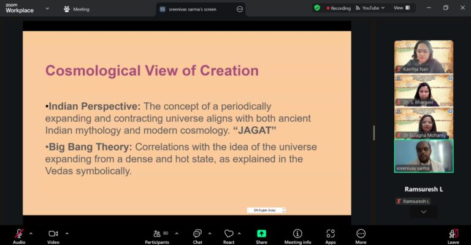
Task: Expand audio options caret next to Audio
Action: click(x=31, y=233)
